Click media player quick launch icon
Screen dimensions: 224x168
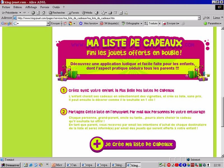(41, 165)
